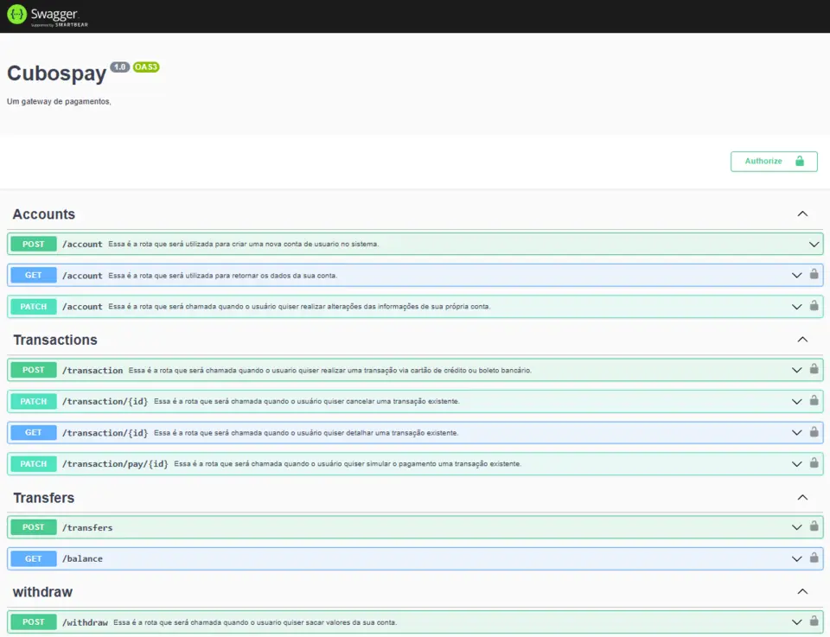This screenshot has width=830, height=637.
Task: Click lock icon on GET /account row
Action: (814, 275)
